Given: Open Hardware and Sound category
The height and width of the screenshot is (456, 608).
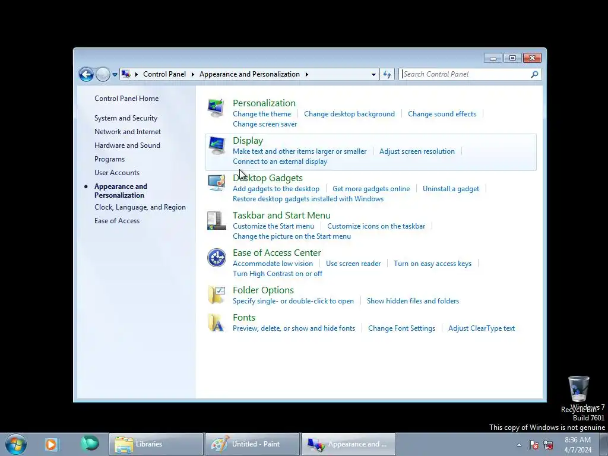Looking at the screenshot, I should 127,145.
